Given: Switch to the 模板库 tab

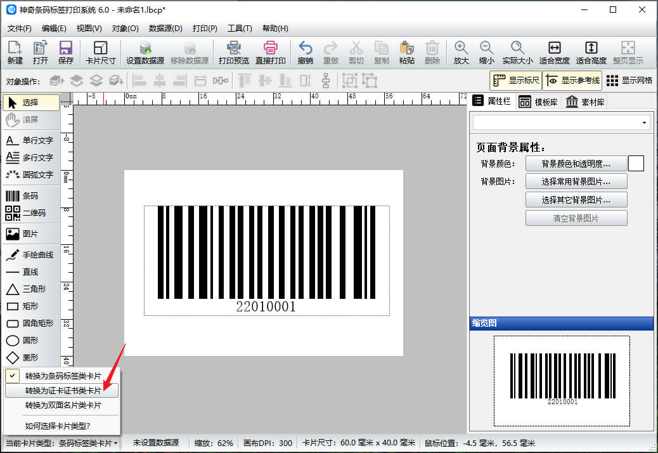Looking at the screenshot, I should point(538,102).
